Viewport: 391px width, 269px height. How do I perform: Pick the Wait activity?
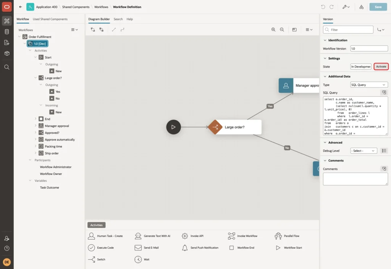tap(142, 259)
